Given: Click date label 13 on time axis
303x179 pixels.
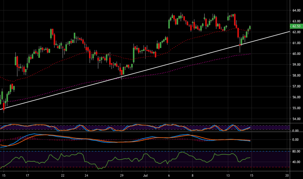Looking at the screenshot, I should pos(228,175).
